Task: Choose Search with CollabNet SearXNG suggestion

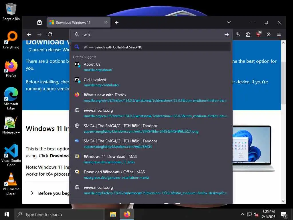Action: [151, 47]
